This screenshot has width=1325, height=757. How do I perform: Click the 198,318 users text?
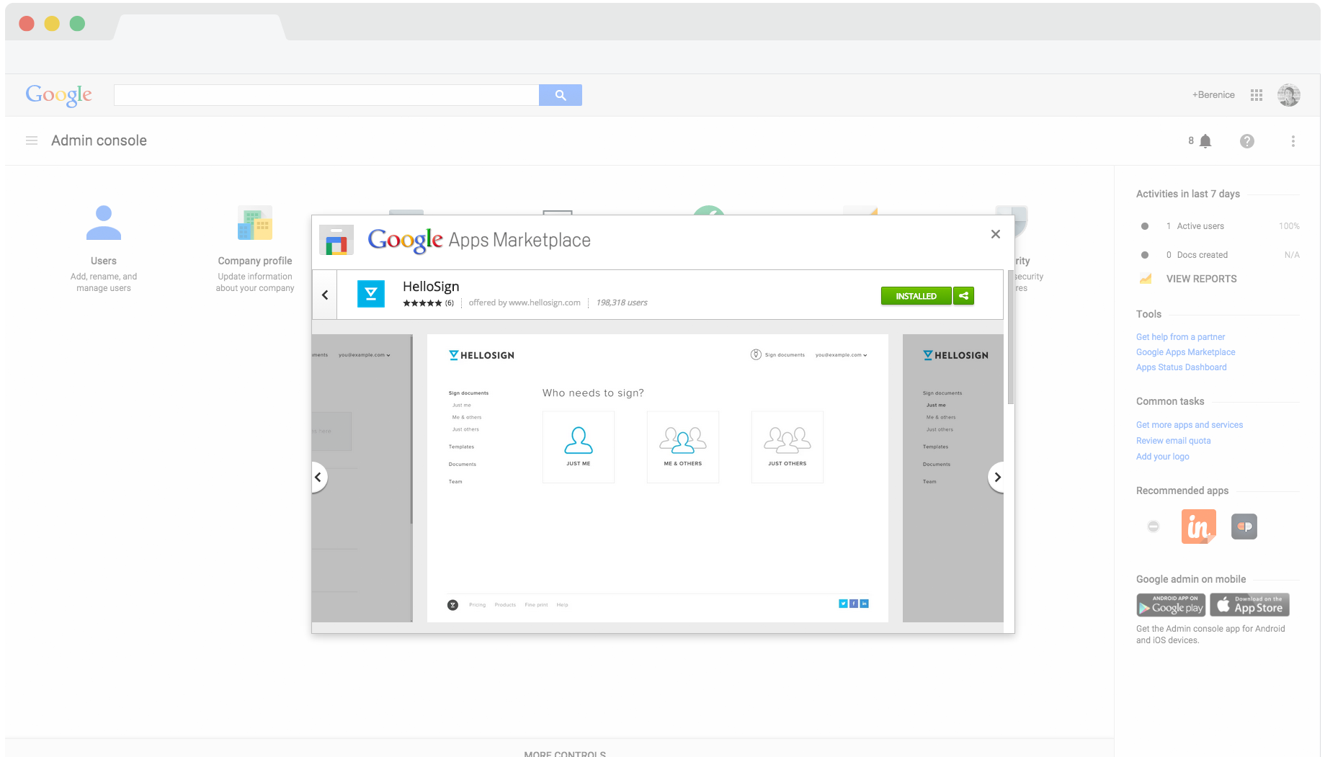[622, 303]
